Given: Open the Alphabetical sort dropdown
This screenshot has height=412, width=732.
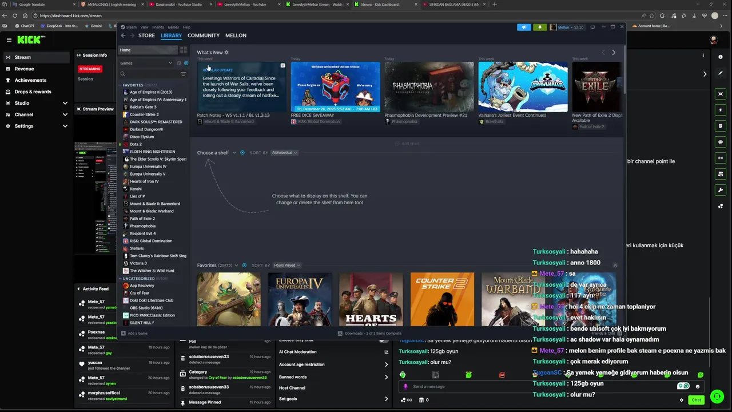Looking at the screenshot, I should 284,153.
